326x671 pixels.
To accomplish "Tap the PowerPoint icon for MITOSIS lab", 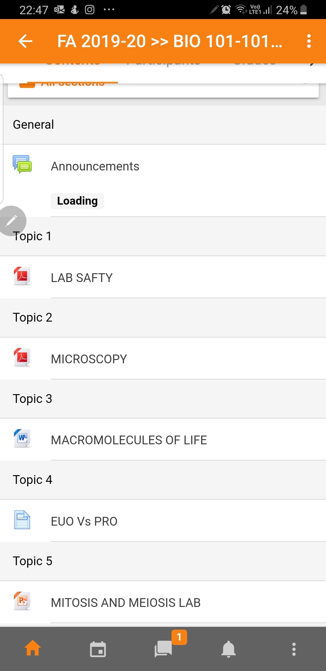I will click(22, 601).
